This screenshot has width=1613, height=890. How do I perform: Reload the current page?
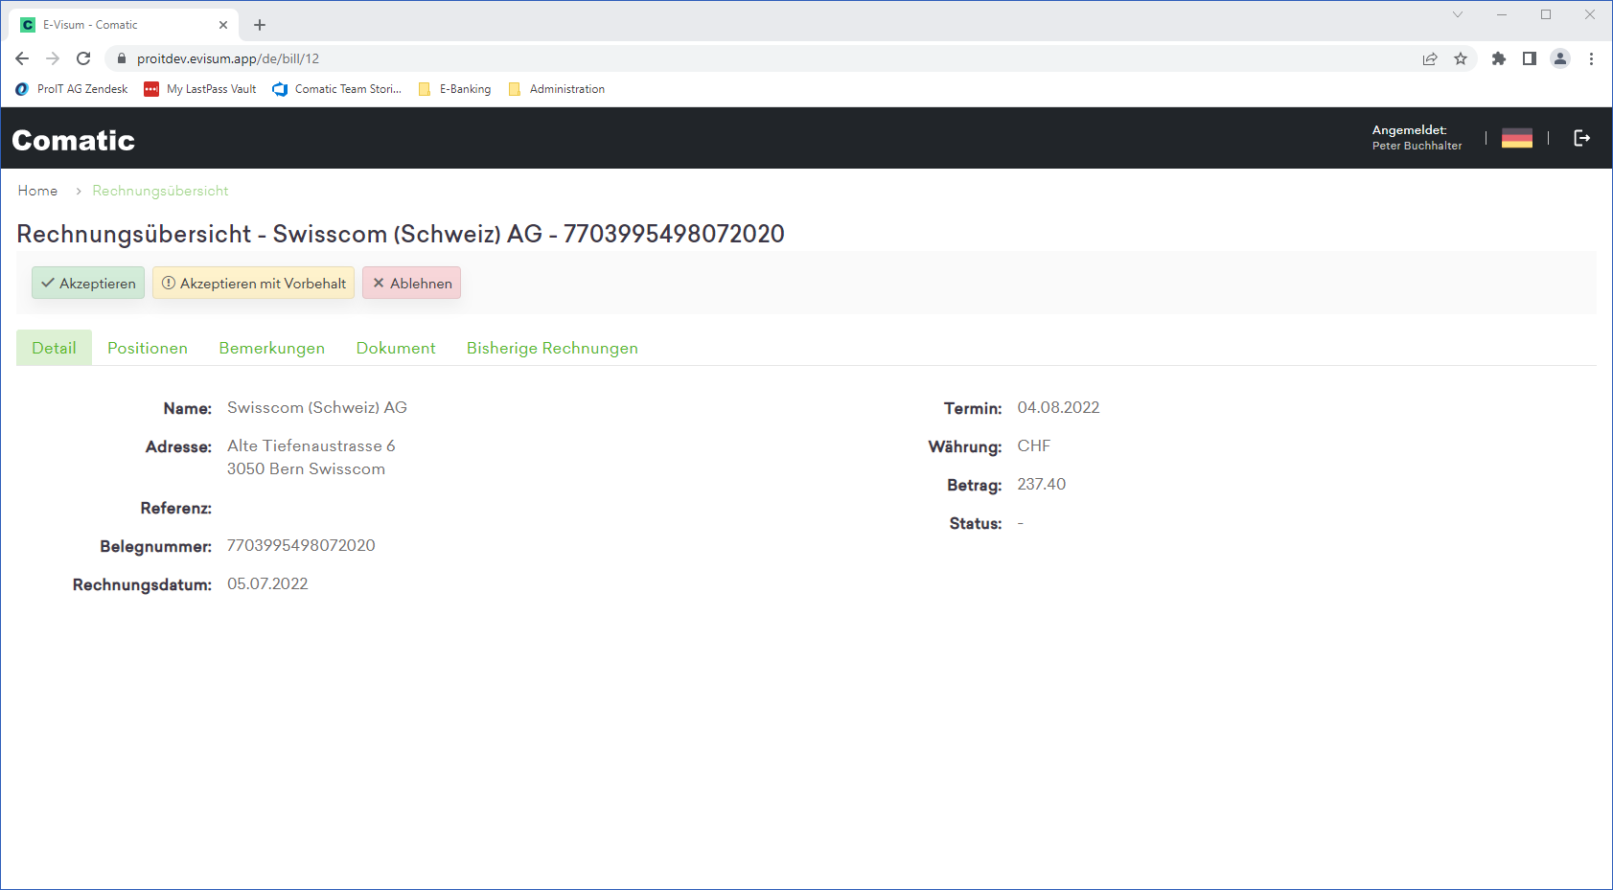click(83, 58)
